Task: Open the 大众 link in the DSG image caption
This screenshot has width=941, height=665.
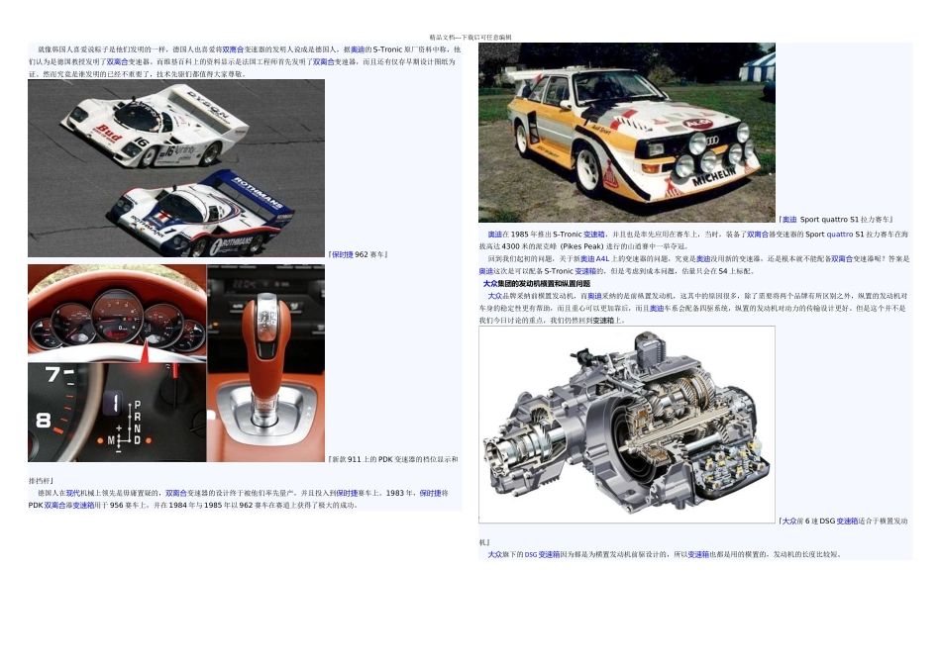Action: click(789, 522)
